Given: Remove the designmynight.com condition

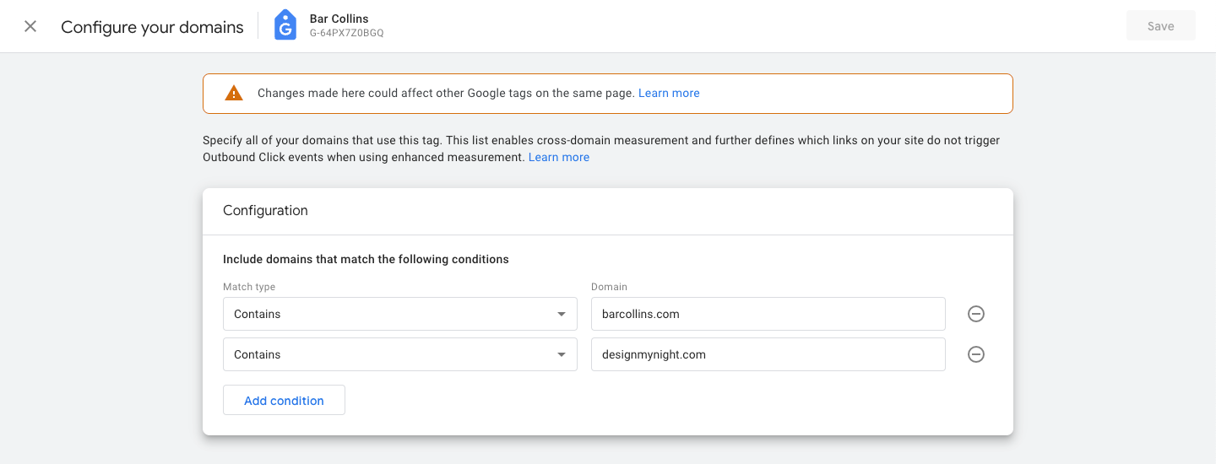Looking at the screenshot, I should (975, 354).
